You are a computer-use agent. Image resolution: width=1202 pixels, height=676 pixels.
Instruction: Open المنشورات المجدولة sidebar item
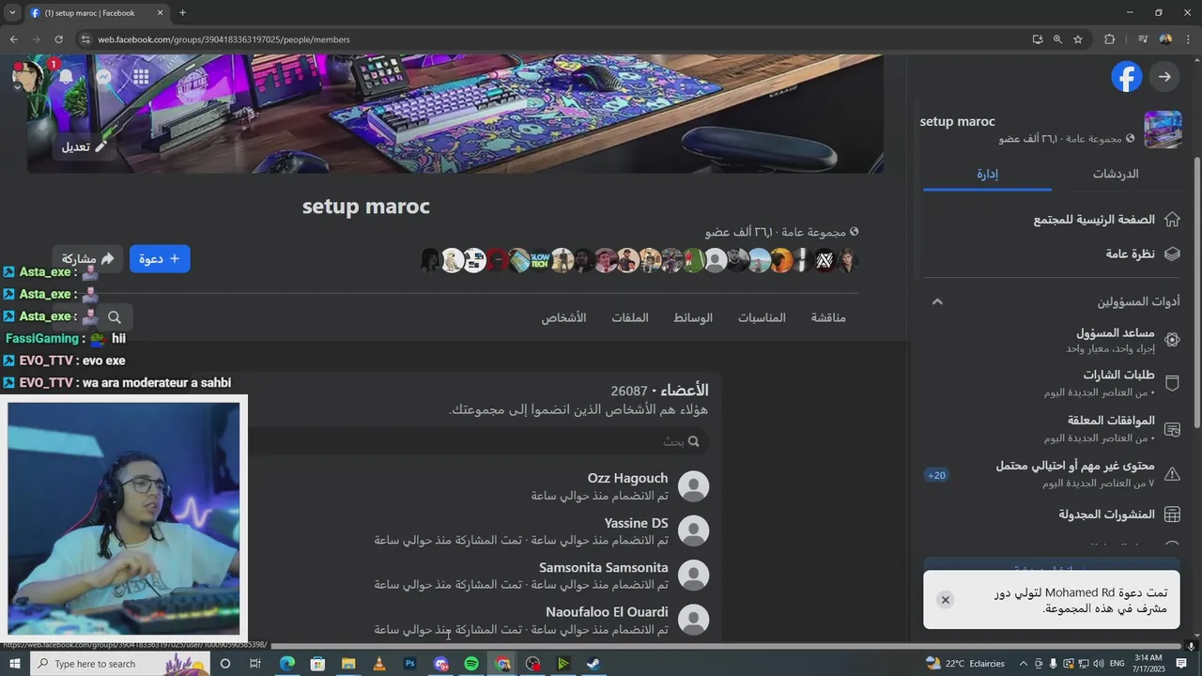click(x=1106, y=515)
